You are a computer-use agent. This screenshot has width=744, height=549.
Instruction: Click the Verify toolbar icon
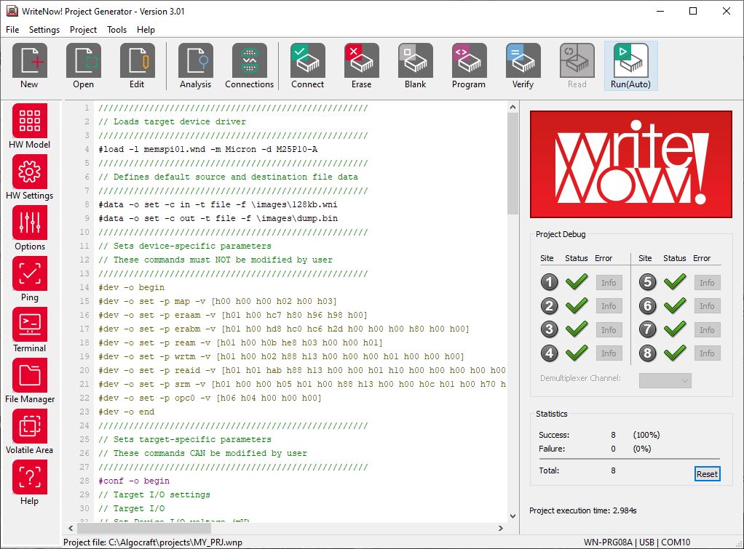click(523, 65)
